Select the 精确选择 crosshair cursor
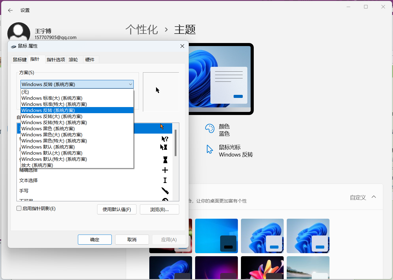 pyautogui.click(x=165, y=170)
